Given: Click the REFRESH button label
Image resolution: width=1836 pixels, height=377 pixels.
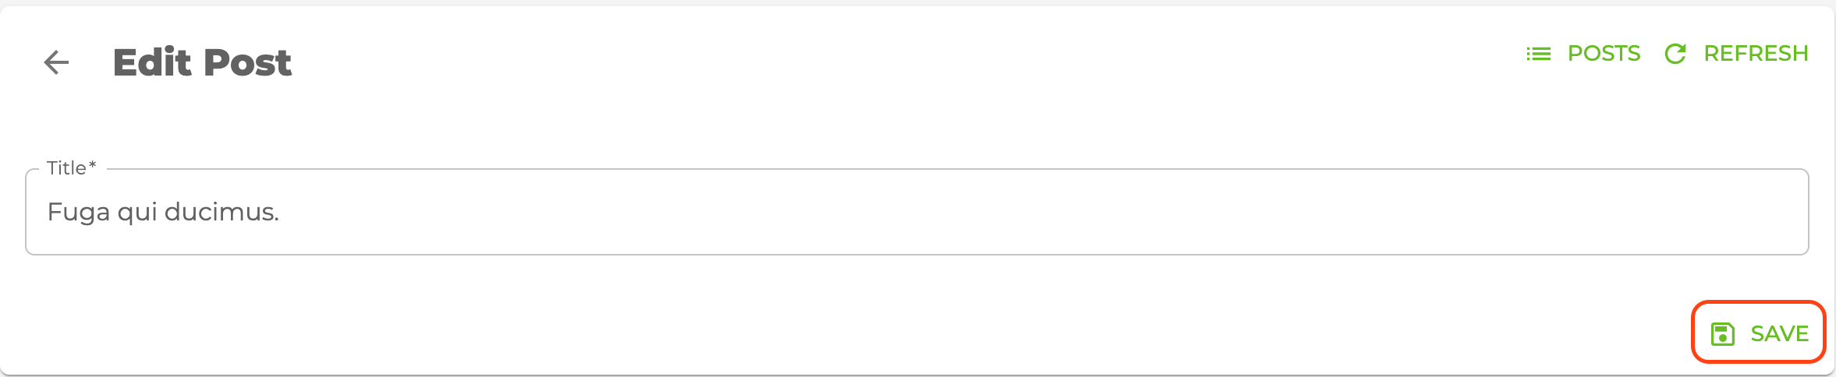Looking at the screenshot, I should [1755, 54].
